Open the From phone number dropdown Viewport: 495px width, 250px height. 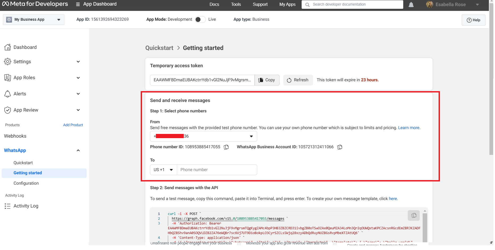[x=203, y=136]
